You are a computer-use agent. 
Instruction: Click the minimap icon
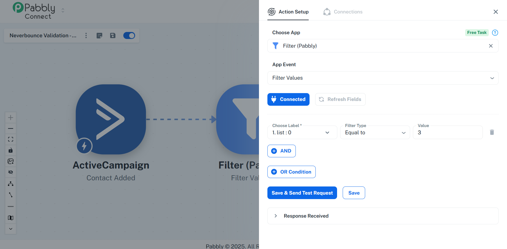point(11,218)
